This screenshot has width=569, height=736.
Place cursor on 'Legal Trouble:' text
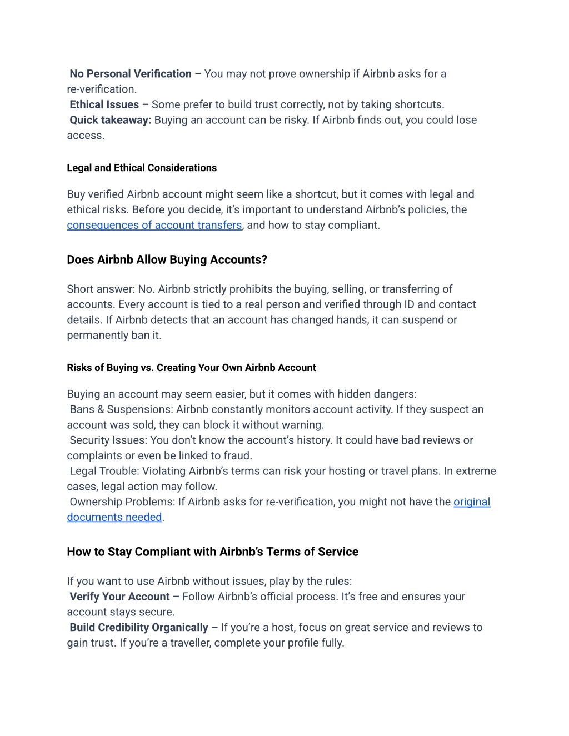104,471
